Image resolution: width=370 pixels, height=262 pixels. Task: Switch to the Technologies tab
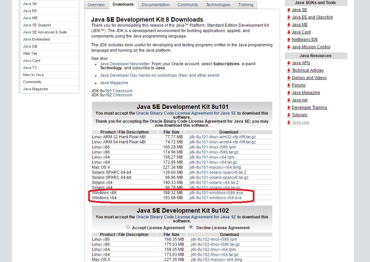click(x=218, y=5)
